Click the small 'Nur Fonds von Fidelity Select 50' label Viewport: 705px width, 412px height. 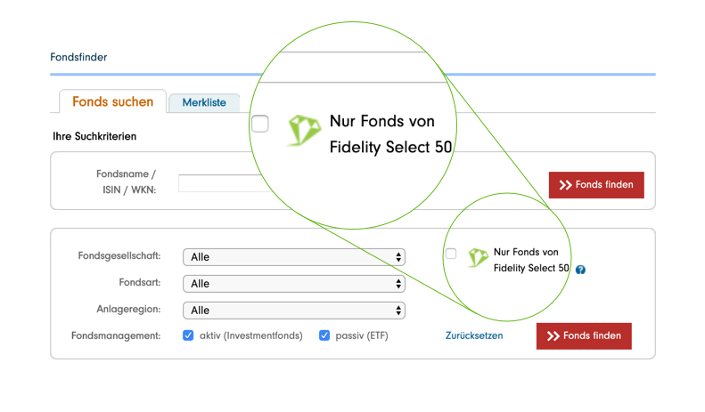point(530,260)
